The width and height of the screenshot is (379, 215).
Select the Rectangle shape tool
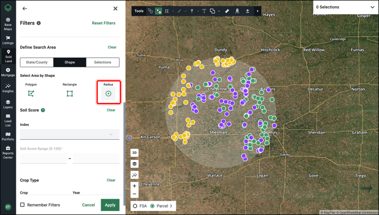click(70, 93)
